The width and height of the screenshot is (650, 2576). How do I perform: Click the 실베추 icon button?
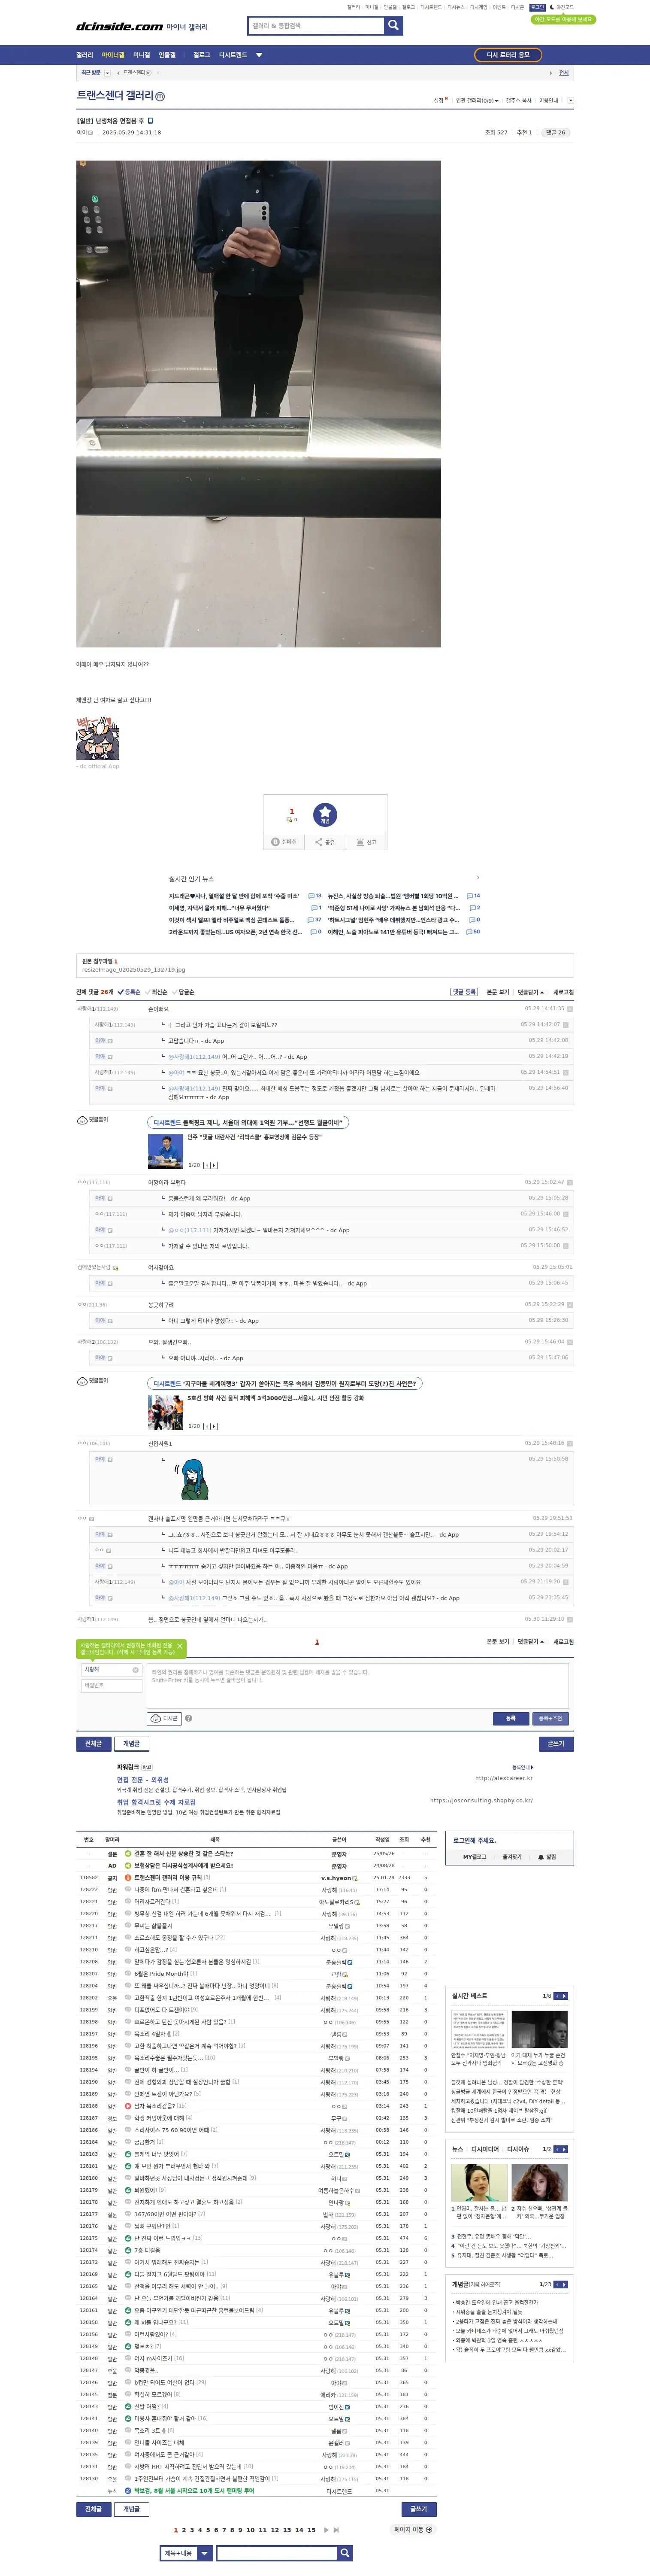(284, 842)
